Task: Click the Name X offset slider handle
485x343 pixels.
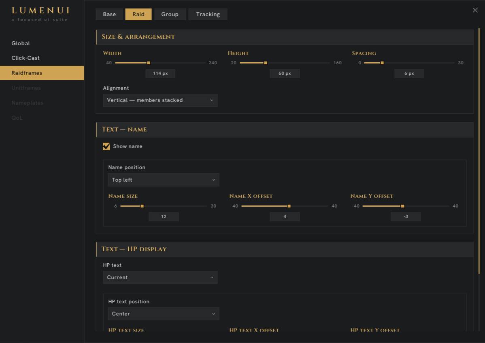Action: pos(289,206)
